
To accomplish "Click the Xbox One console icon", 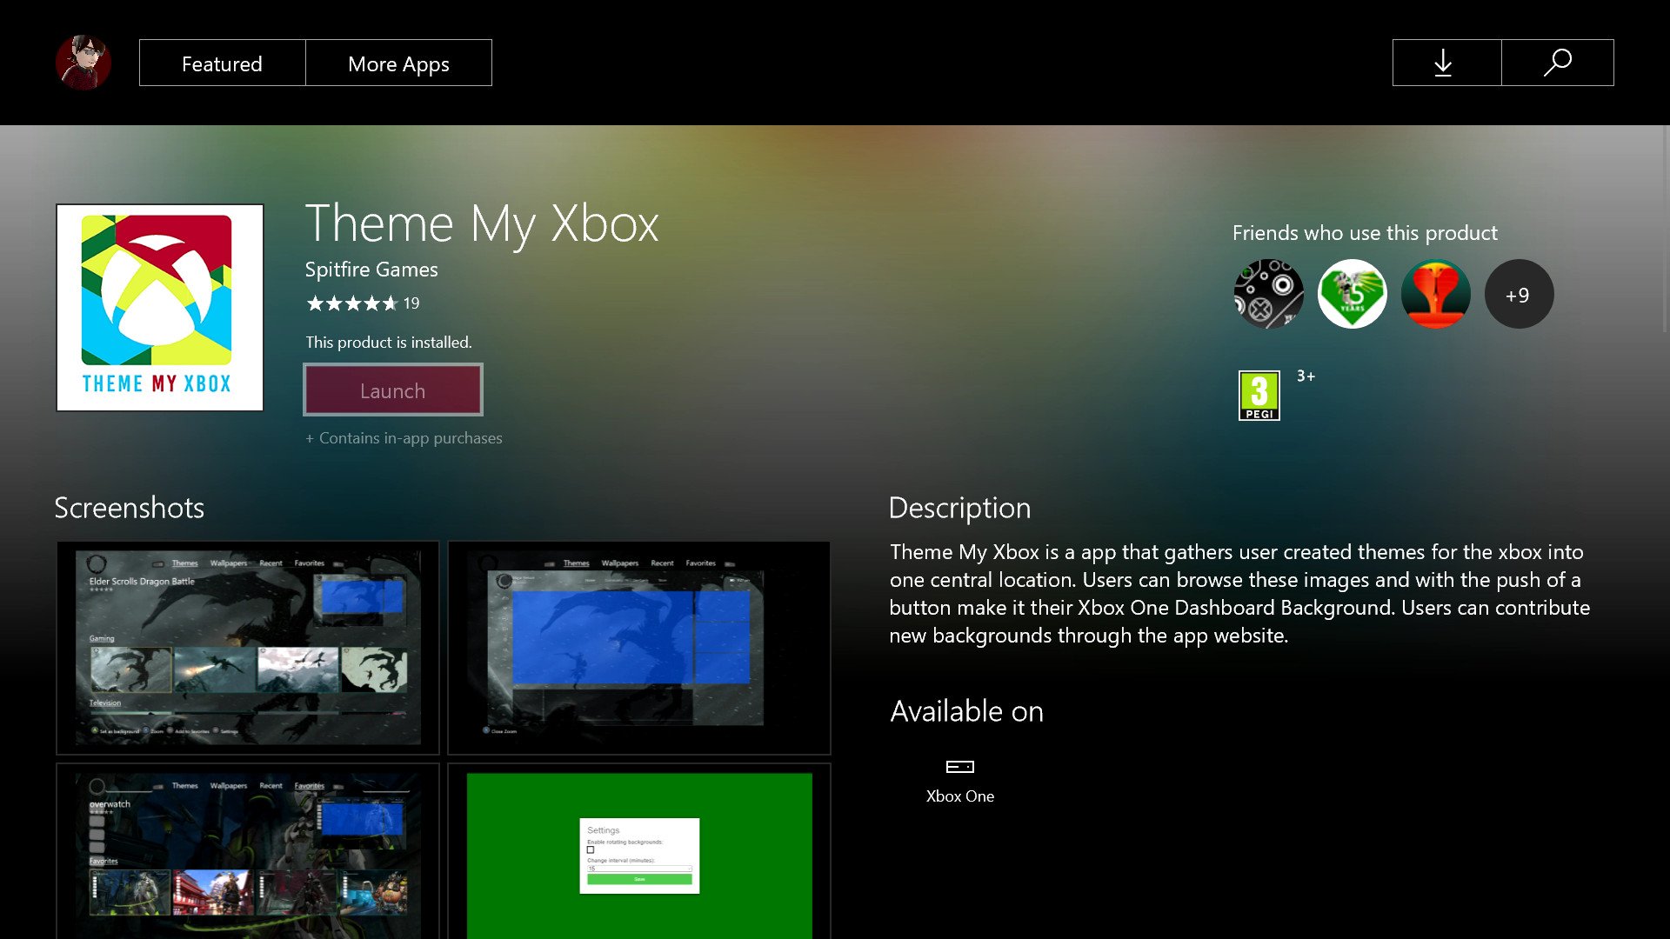I will [959, 767].
